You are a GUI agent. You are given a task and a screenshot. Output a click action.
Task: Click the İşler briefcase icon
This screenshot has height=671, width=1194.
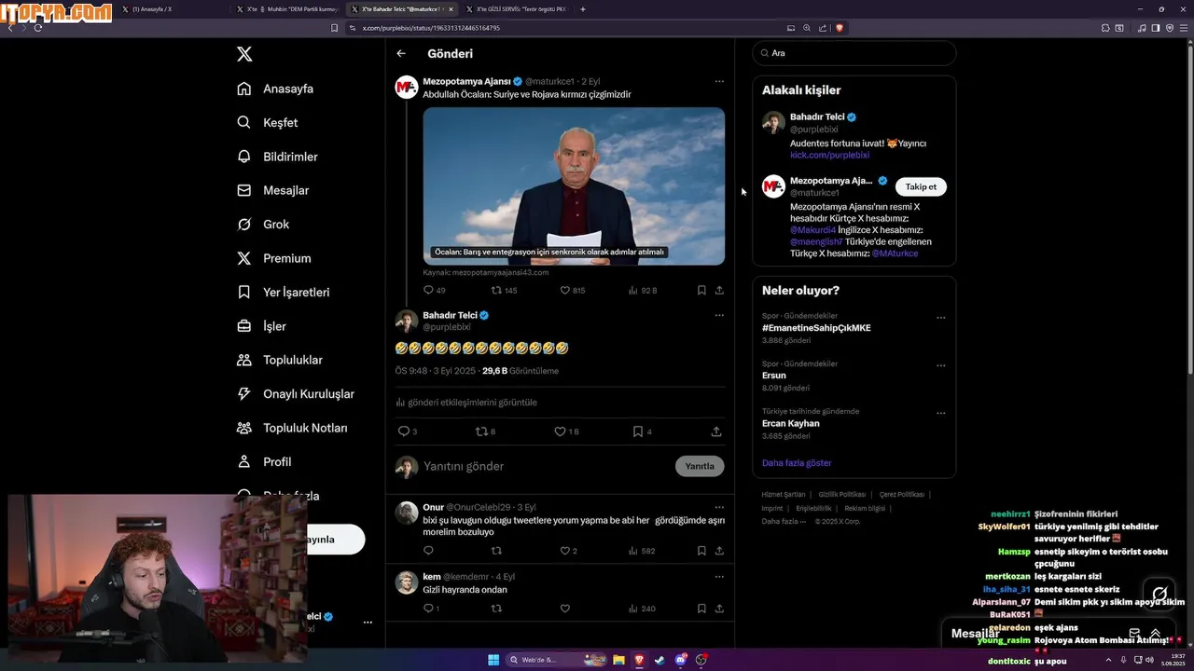click(x=244, y=326)
